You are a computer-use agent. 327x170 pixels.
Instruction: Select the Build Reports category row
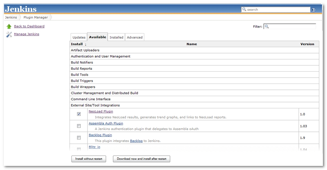point(194,68)
